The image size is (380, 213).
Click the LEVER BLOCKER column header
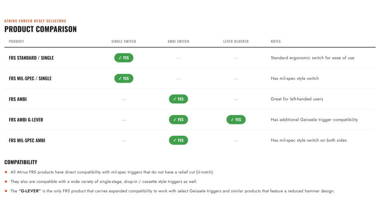pyautogui.click(x=236, y=41)
